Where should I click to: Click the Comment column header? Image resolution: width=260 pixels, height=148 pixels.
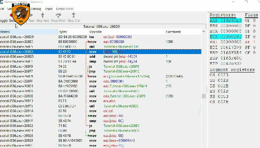point(173,32)
